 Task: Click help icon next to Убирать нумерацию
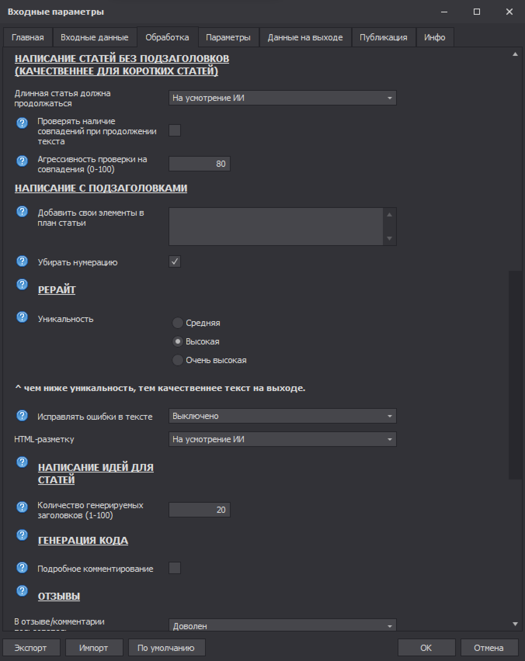click(22, 261)
